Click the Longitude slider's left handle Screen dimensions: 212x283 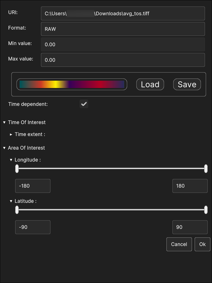(17, 169)
